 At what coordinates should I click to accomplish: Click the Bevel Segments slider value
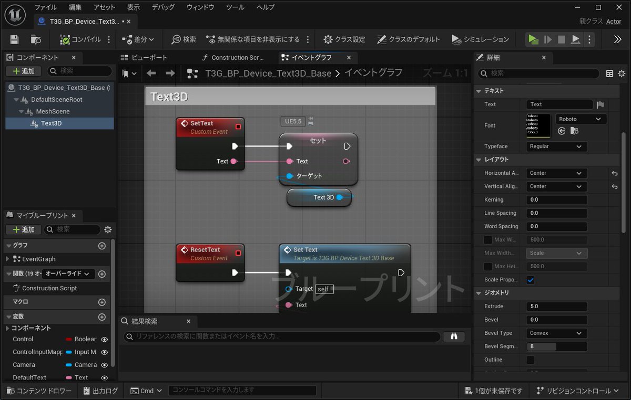(x=557, y=346)
